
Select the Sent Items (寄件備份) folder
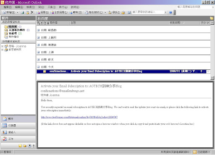11,37
